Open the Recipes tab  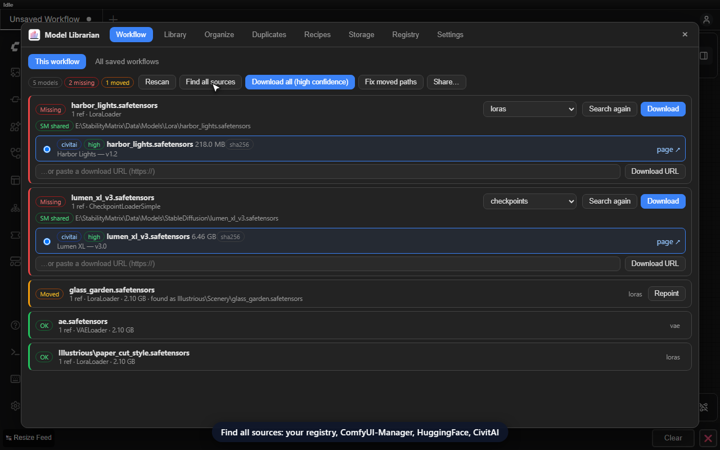pos(317,34)
